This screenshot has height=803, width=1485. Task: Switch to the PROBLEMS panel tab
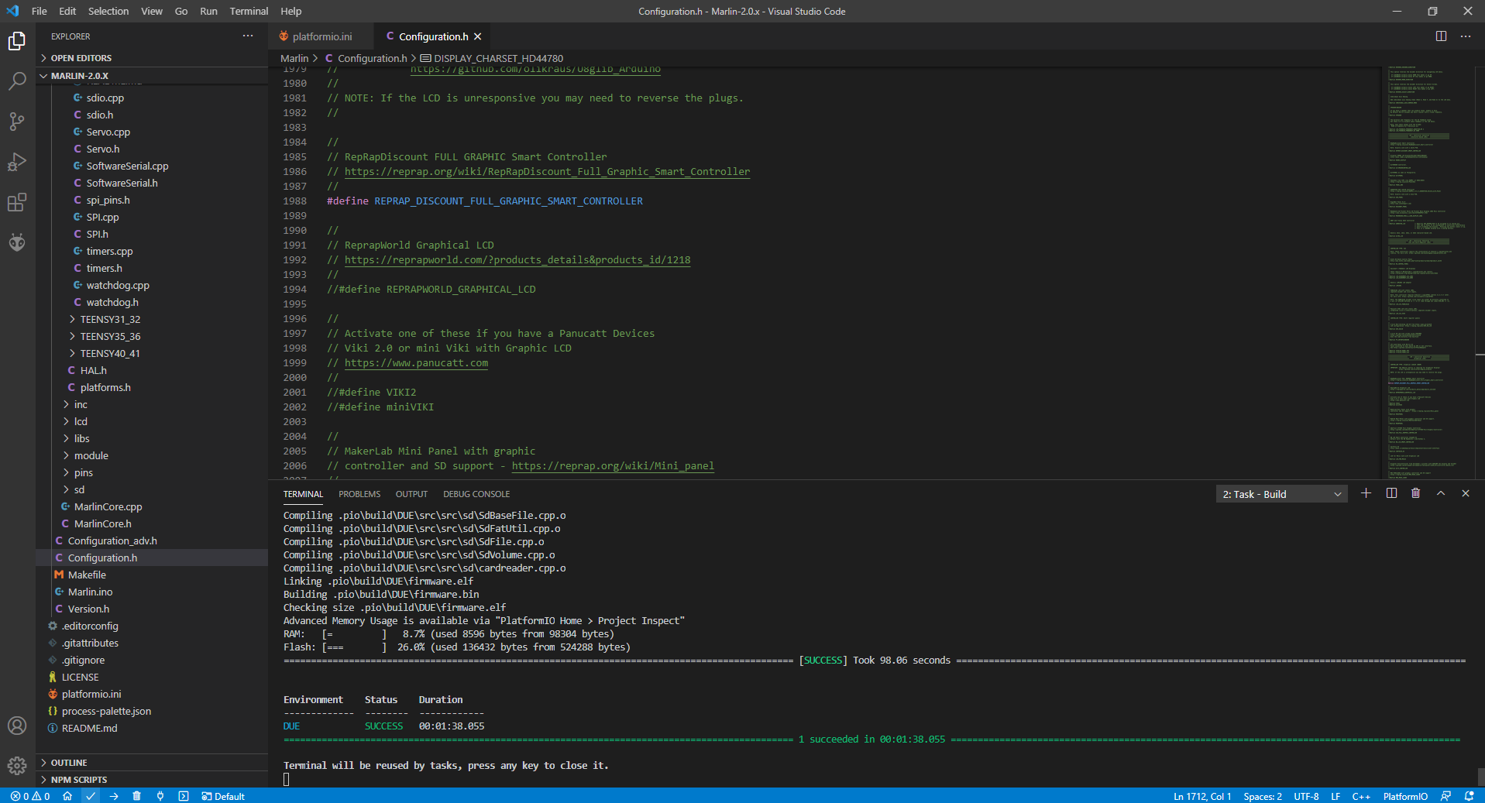click(x=359, y=494)
